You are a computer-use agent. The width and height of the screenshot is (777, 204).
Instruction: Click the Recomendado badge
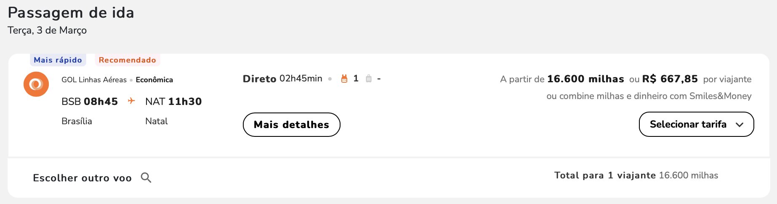[x=128, y=60]
